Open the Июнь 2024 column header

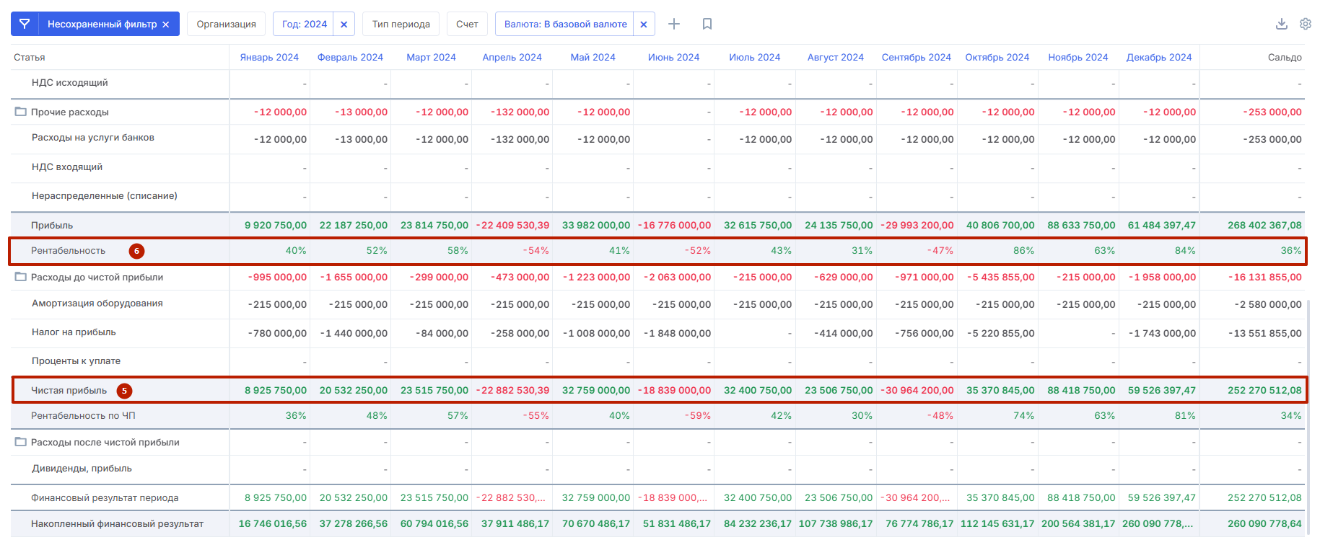(673, 58)
